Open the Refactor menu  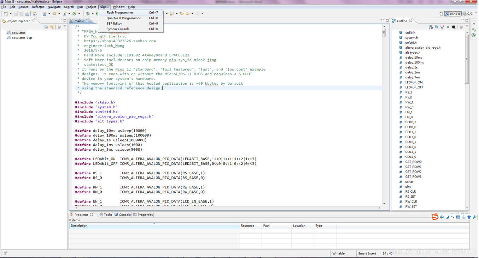38,7
